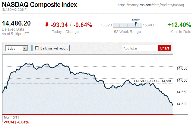The height and width of the screenshot is (126, 193).
Task: Focus the Add ticker input field
Action: click(140, 48)
